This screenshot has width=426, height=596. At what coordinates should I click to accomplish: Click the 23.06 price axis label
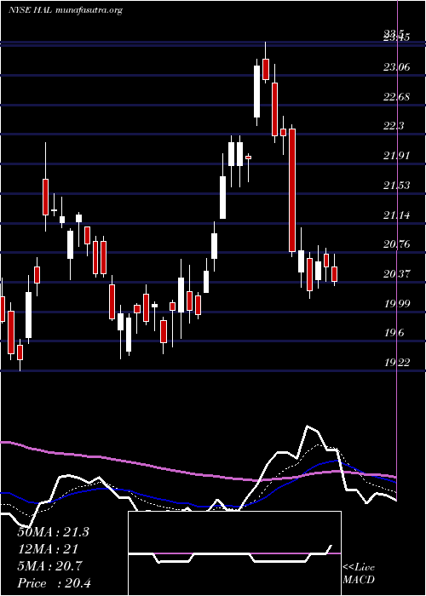[x=397, y=67]
